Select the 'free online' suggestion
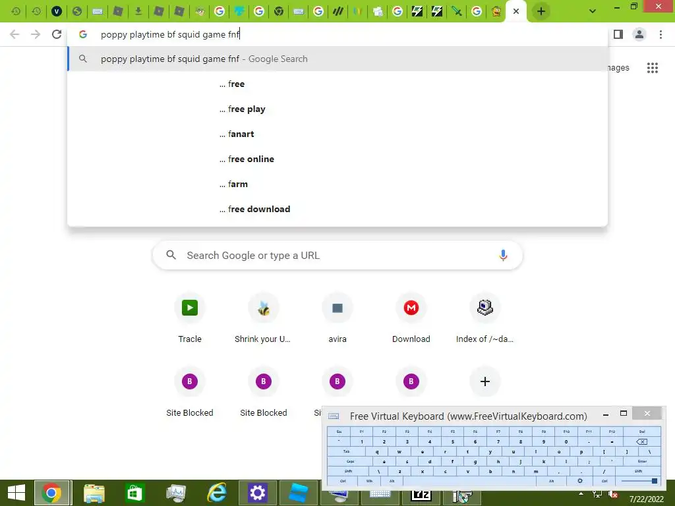Image resolution: width=675 pixels, height=506 pixels. (x=337, y=159)
